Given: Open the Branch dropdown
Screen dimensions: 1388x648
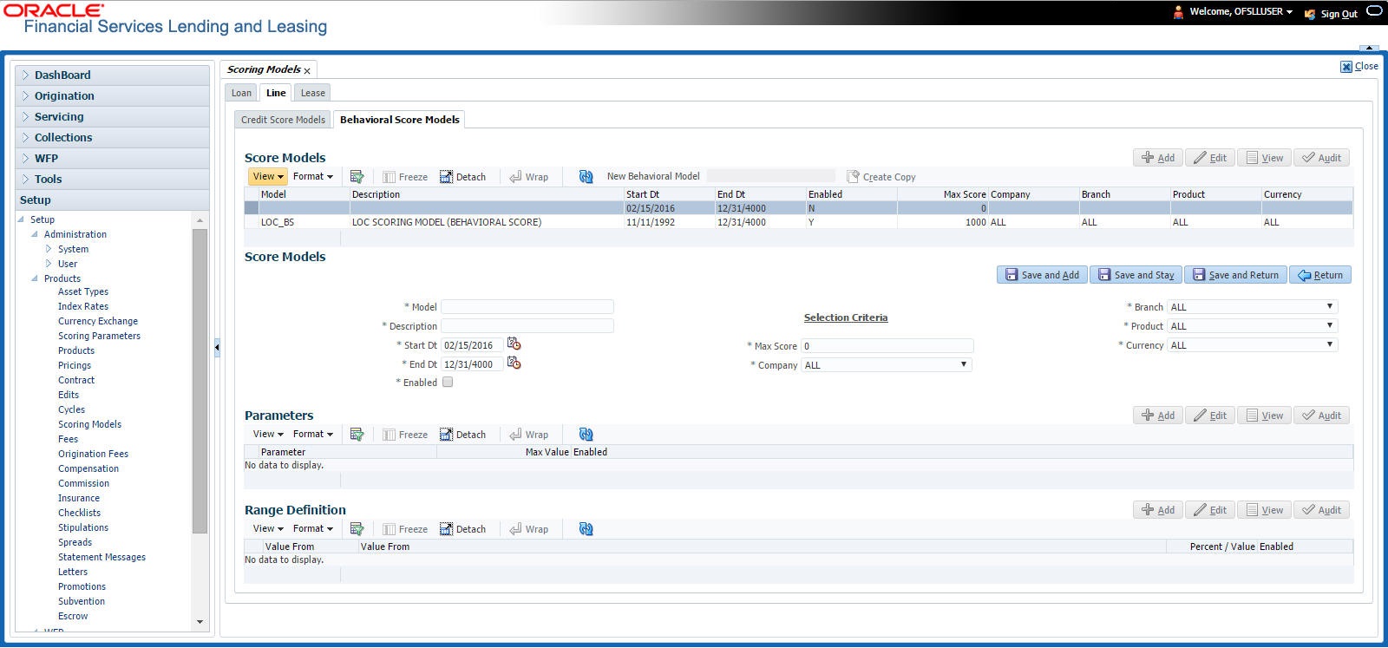Looking at the screenshot, I should point(1253,306).
